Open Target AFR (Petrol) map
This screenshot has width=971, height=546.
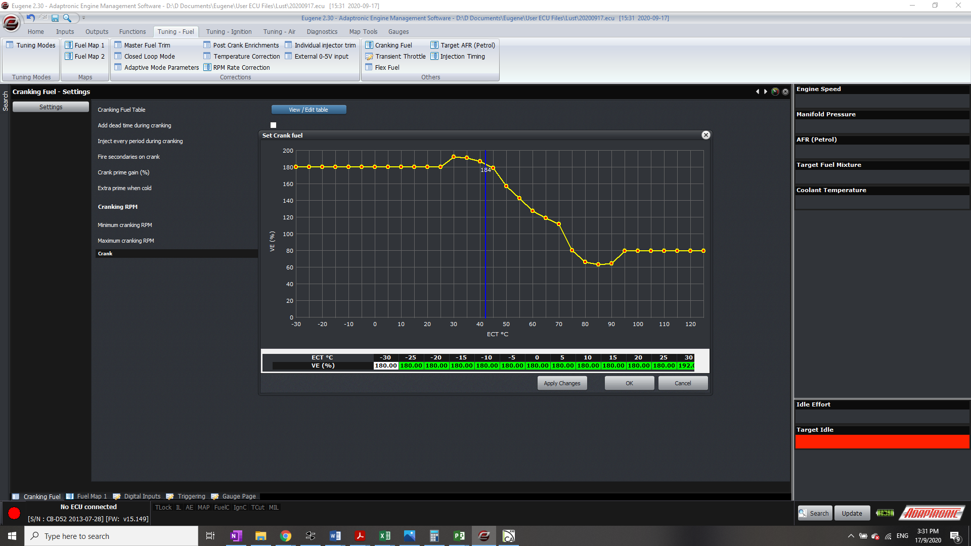pos(462,45)
